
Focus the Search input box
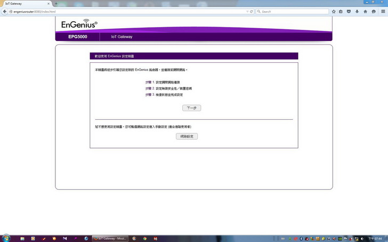coord(292,12)
